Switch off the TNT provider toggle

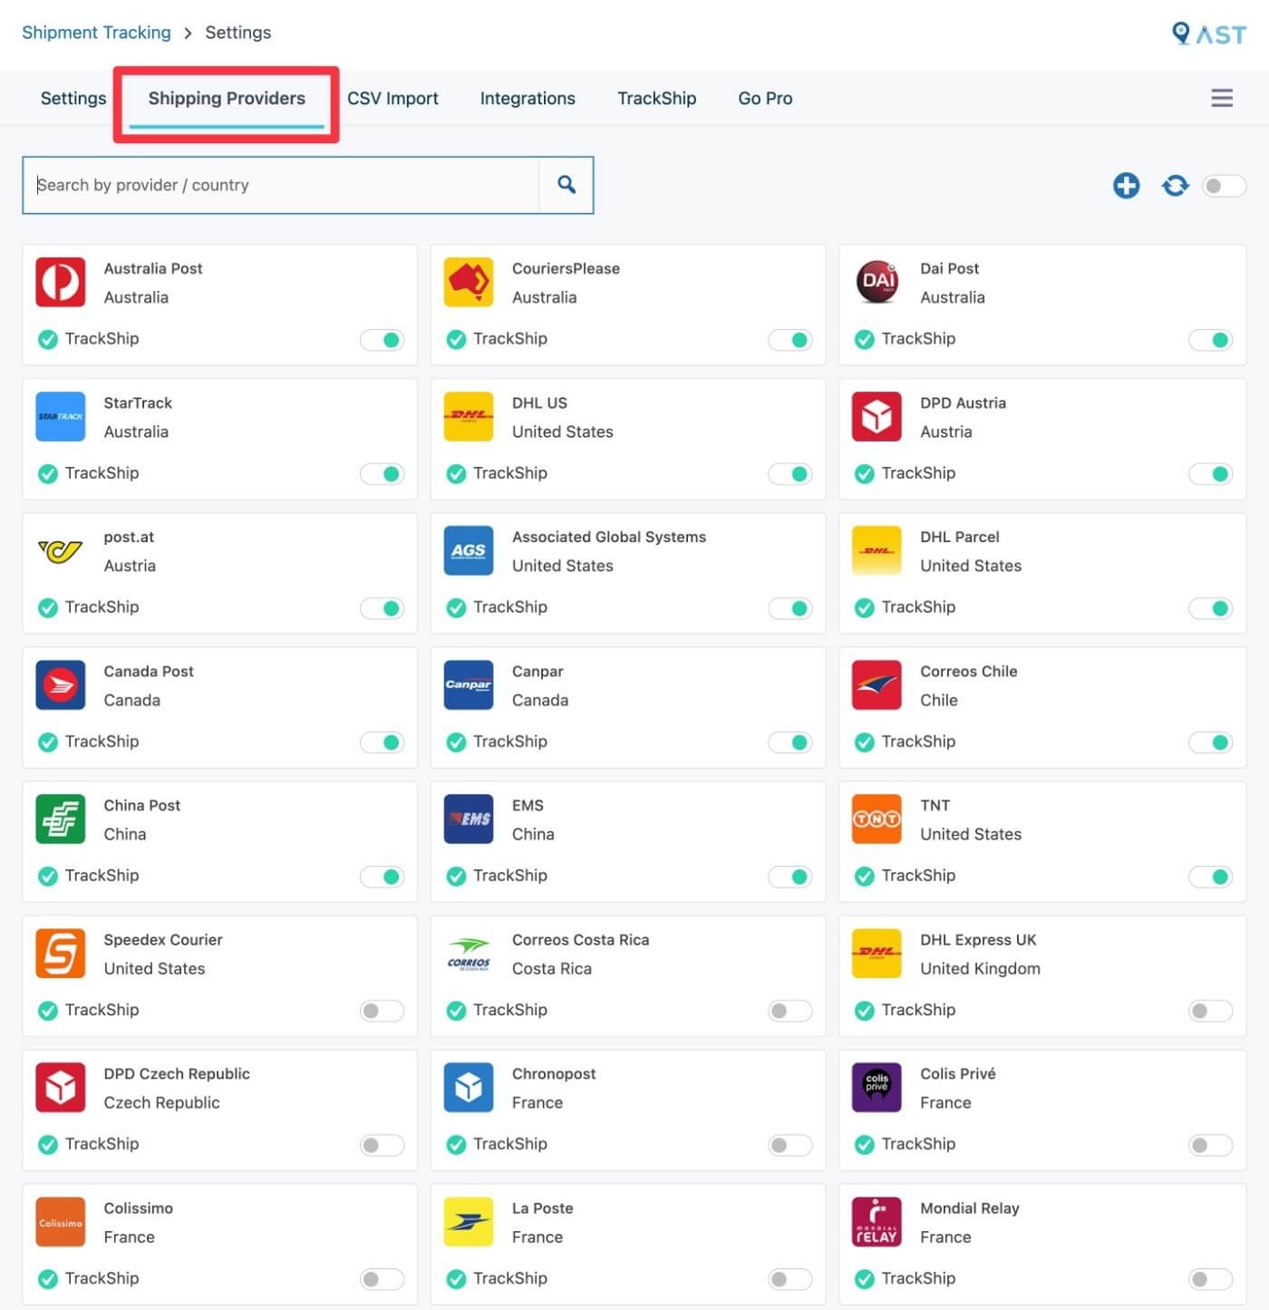coord(1210,877)
